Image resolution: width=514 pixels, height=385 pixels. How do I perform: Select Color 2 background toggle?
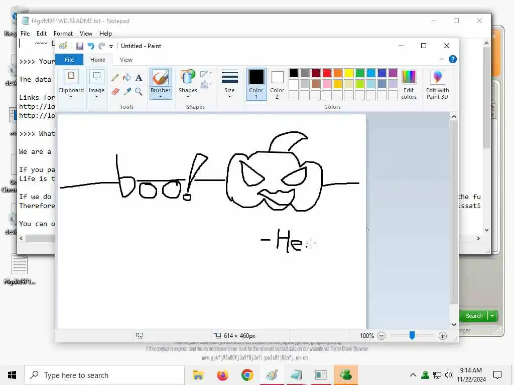[277, 84]
